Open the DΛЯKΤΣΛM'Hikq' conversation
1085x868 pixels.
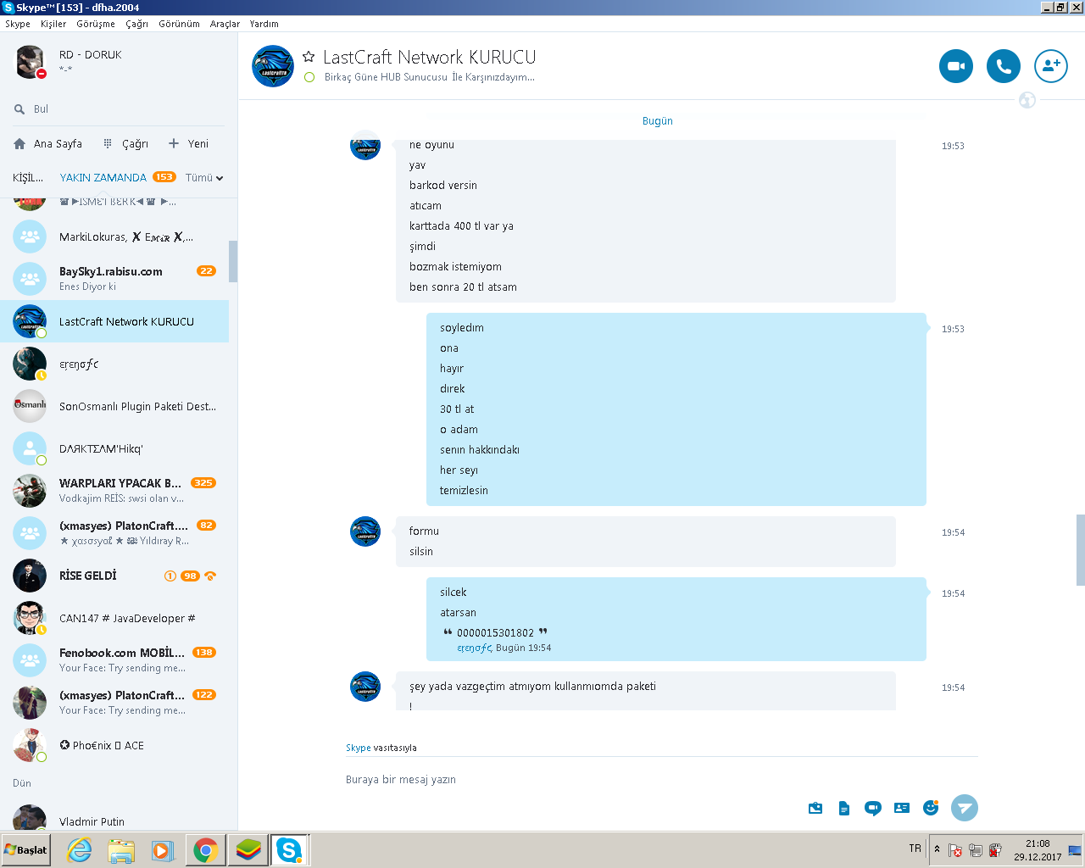click(114, 448)
